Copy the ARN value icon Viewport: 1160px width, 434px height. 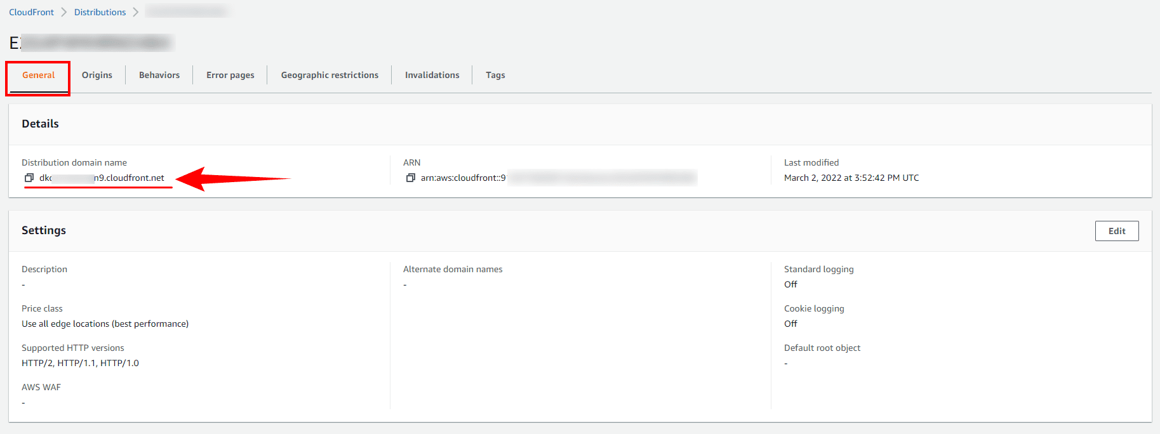point(410,178)
